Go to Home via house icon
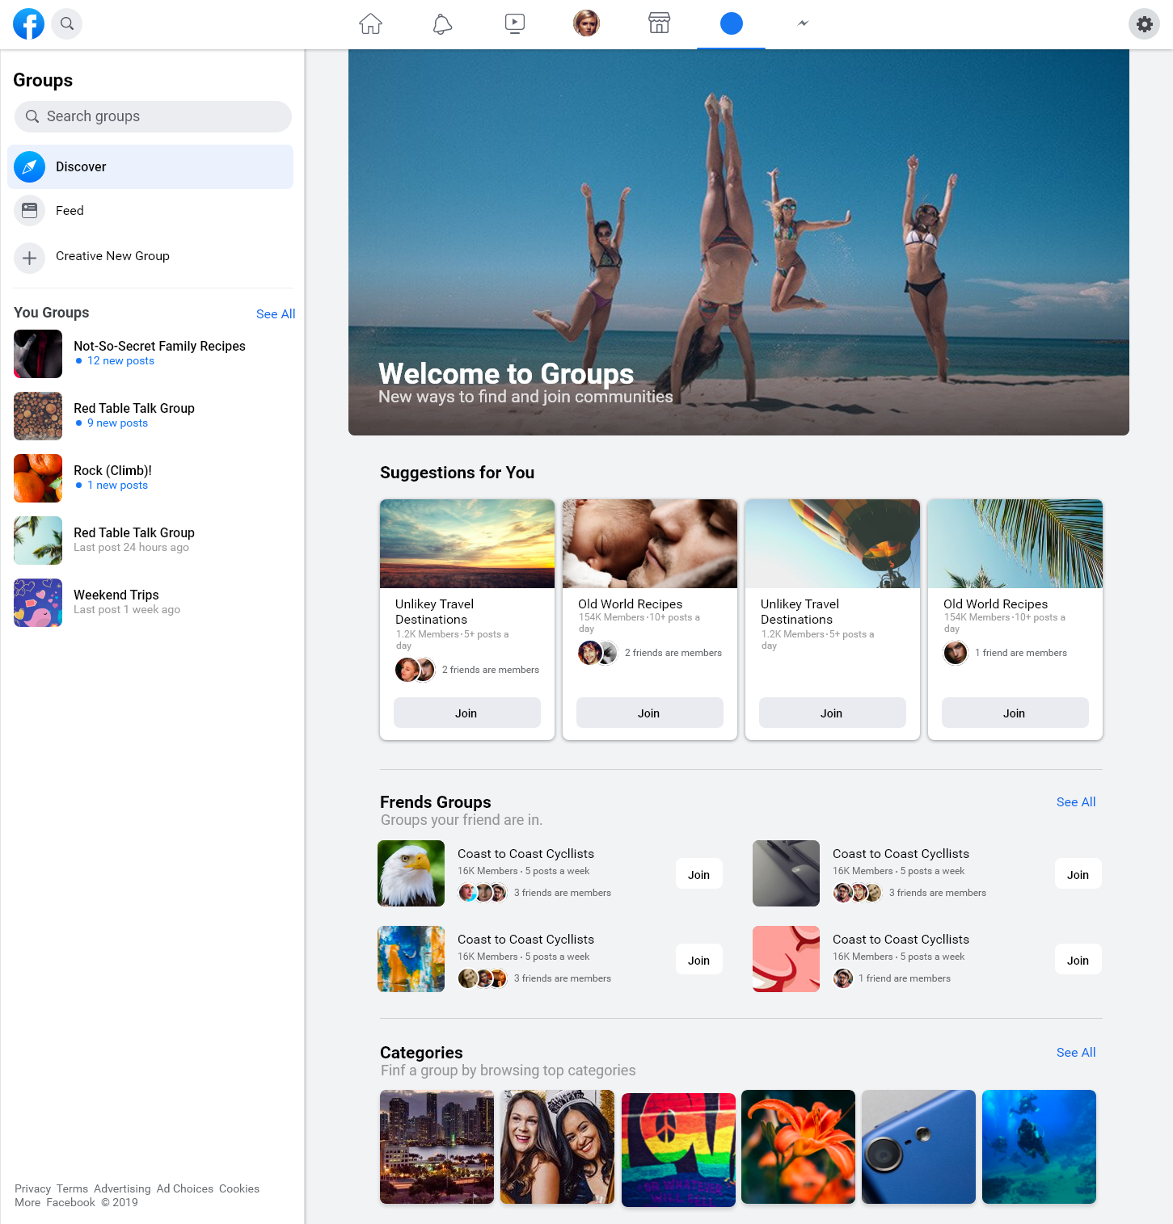 (370, 24)
